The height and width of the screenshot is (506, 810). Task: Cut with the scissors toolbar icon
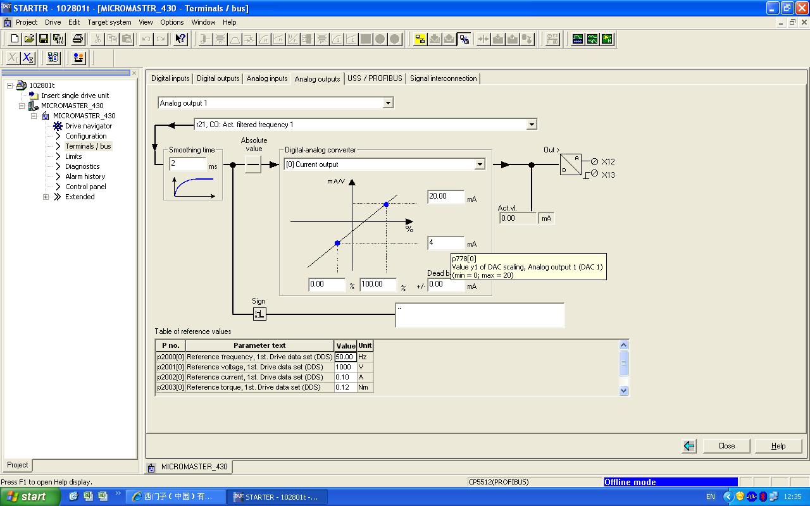pos(97,39)
